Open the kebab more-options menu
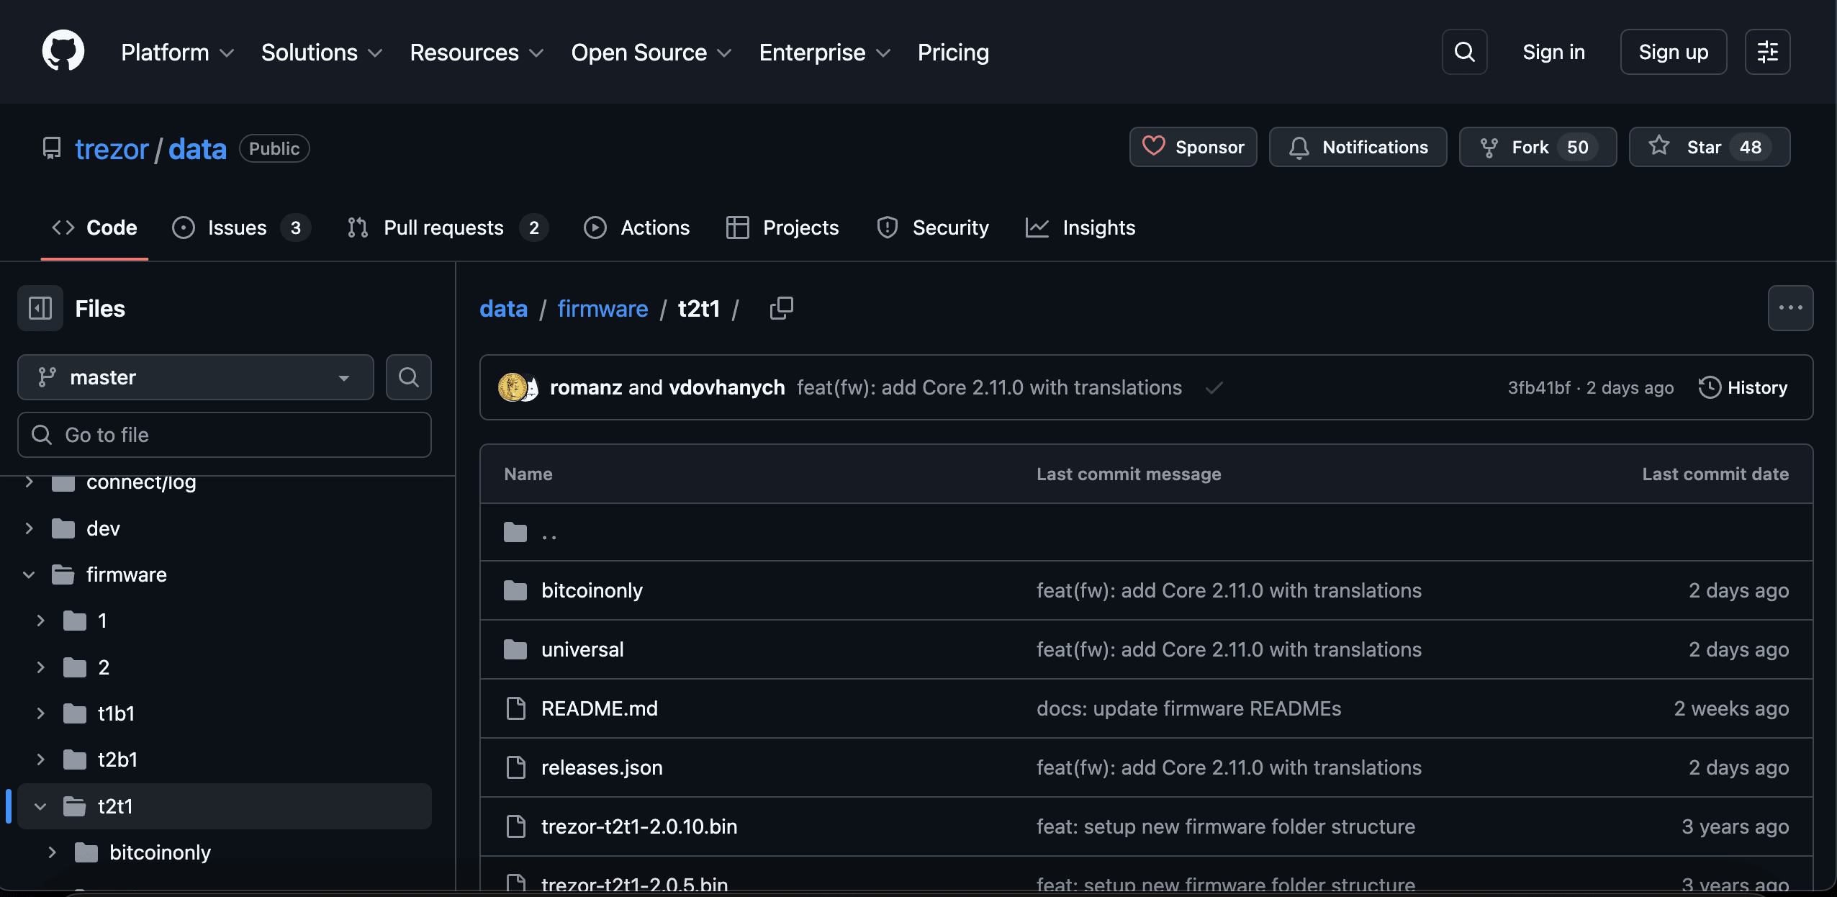Viewport: 1837px width, 897px height. coord(1789,308)
